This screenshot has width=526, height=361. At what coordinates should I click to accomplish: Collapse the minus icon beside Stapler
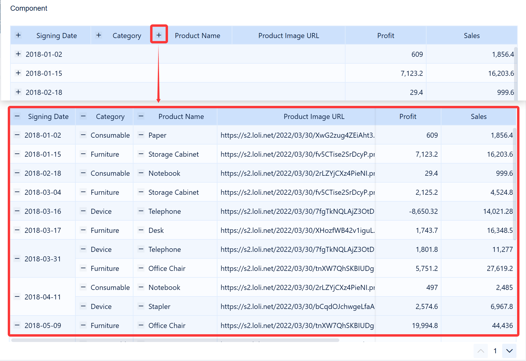click(141, 306)
